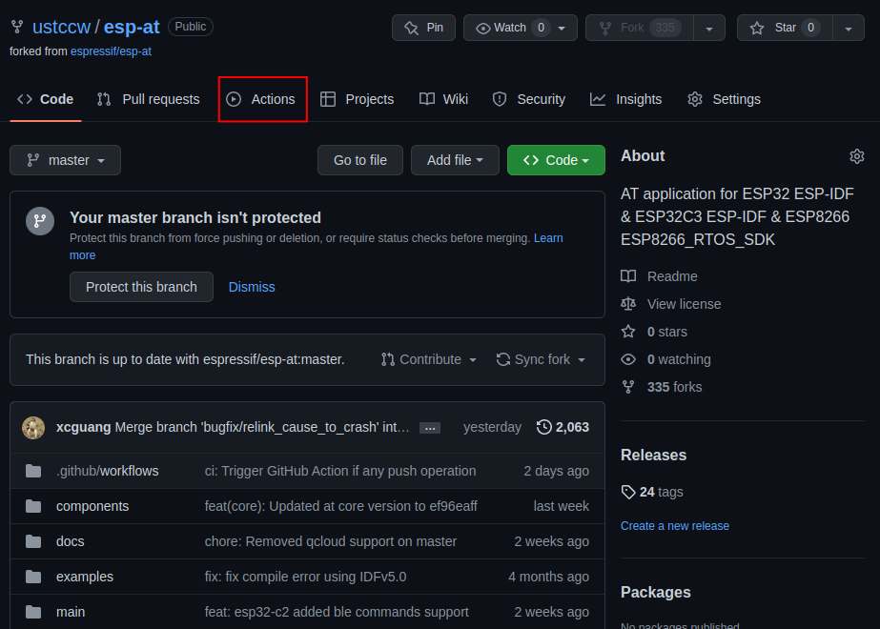This screenshot has height=629, width=880.
Task: Open the gear icon in About section
Action: click(x=856, y=155)
